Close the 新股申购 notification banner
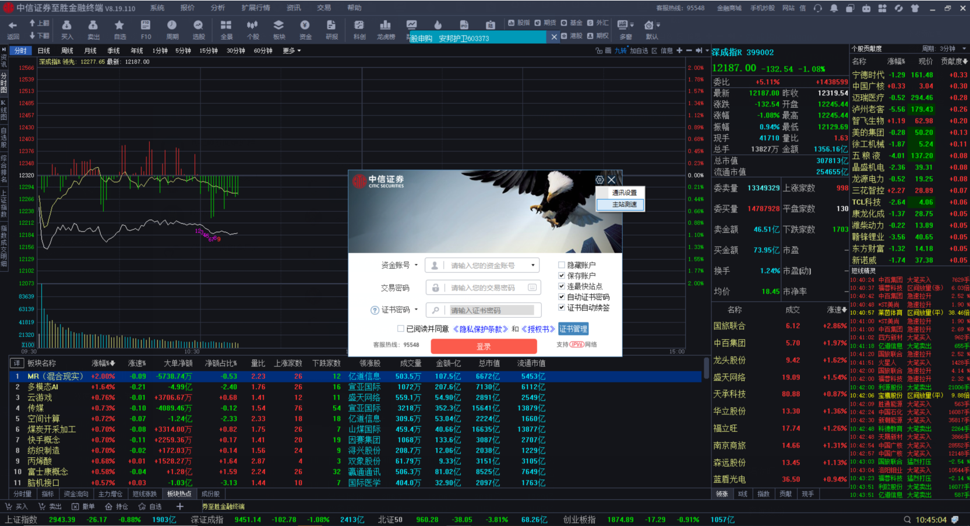Viewport: 970px width, 526px height. tap(554, 37)
